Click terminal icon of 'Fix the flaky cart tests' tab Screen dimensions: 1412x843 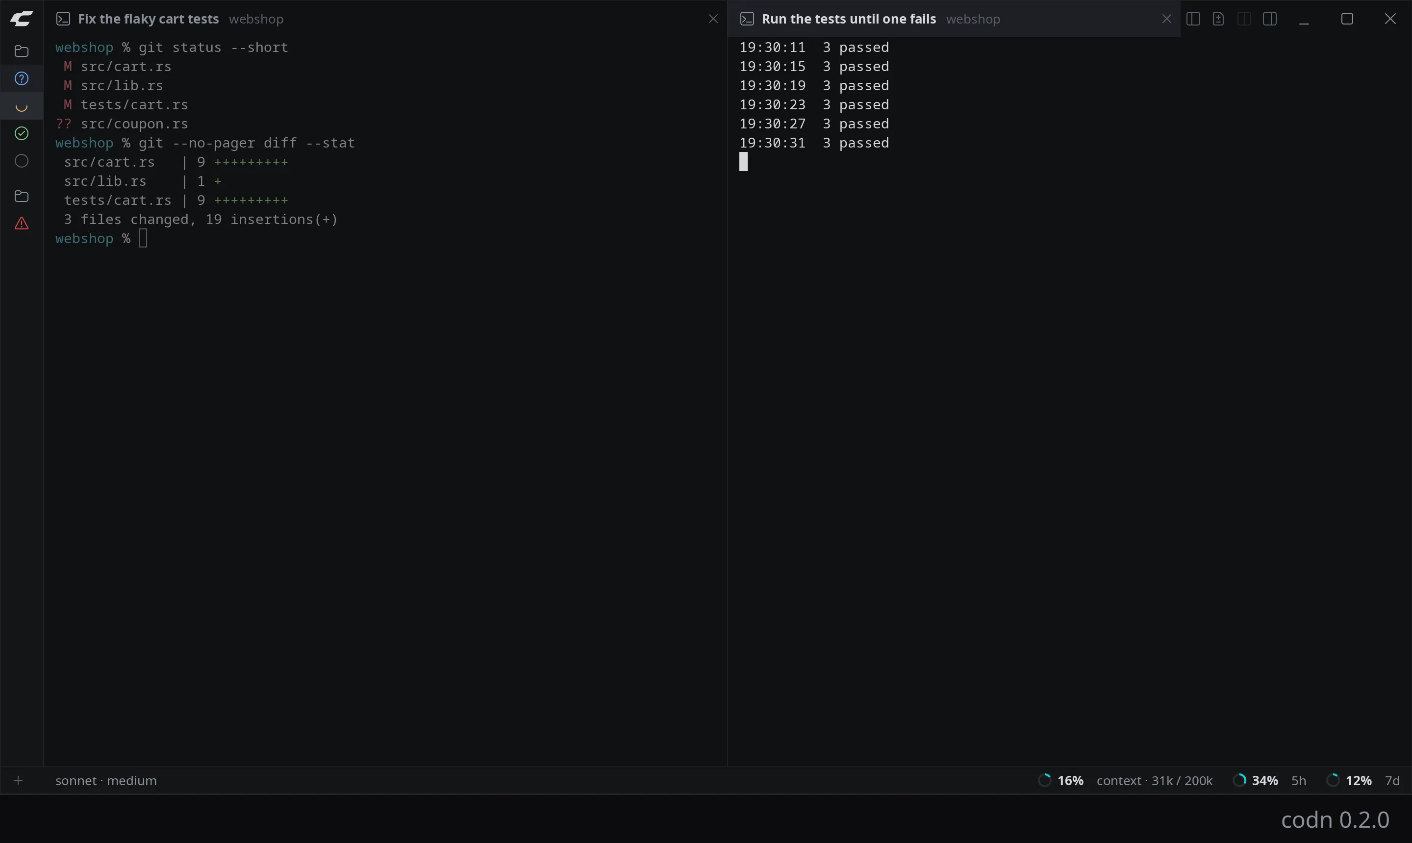(63, 19)
